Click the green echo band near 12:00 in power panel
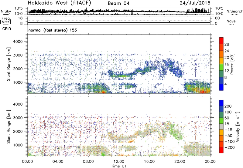243x168 pixels. pos(122,76)
